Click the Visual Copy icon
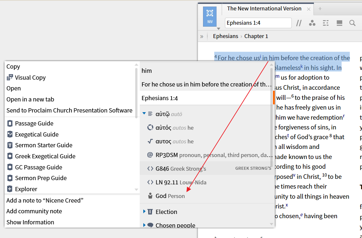Image resolution: width=362 pixels, height=238 pixels. [x=10, y=77]
